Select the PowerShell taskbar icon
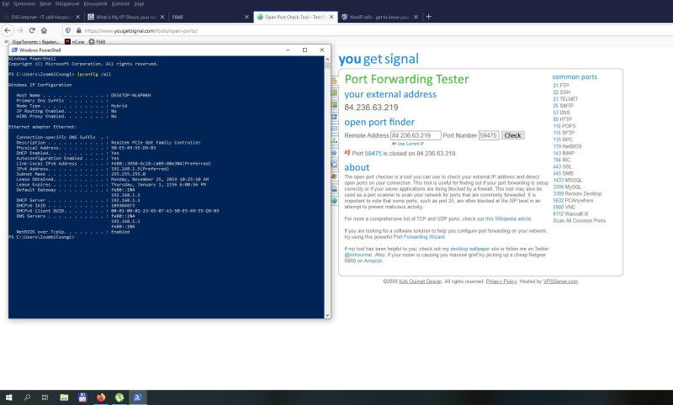Image resolution: width=673 pixels, height=405 pixels. click(x=138, y=397)
